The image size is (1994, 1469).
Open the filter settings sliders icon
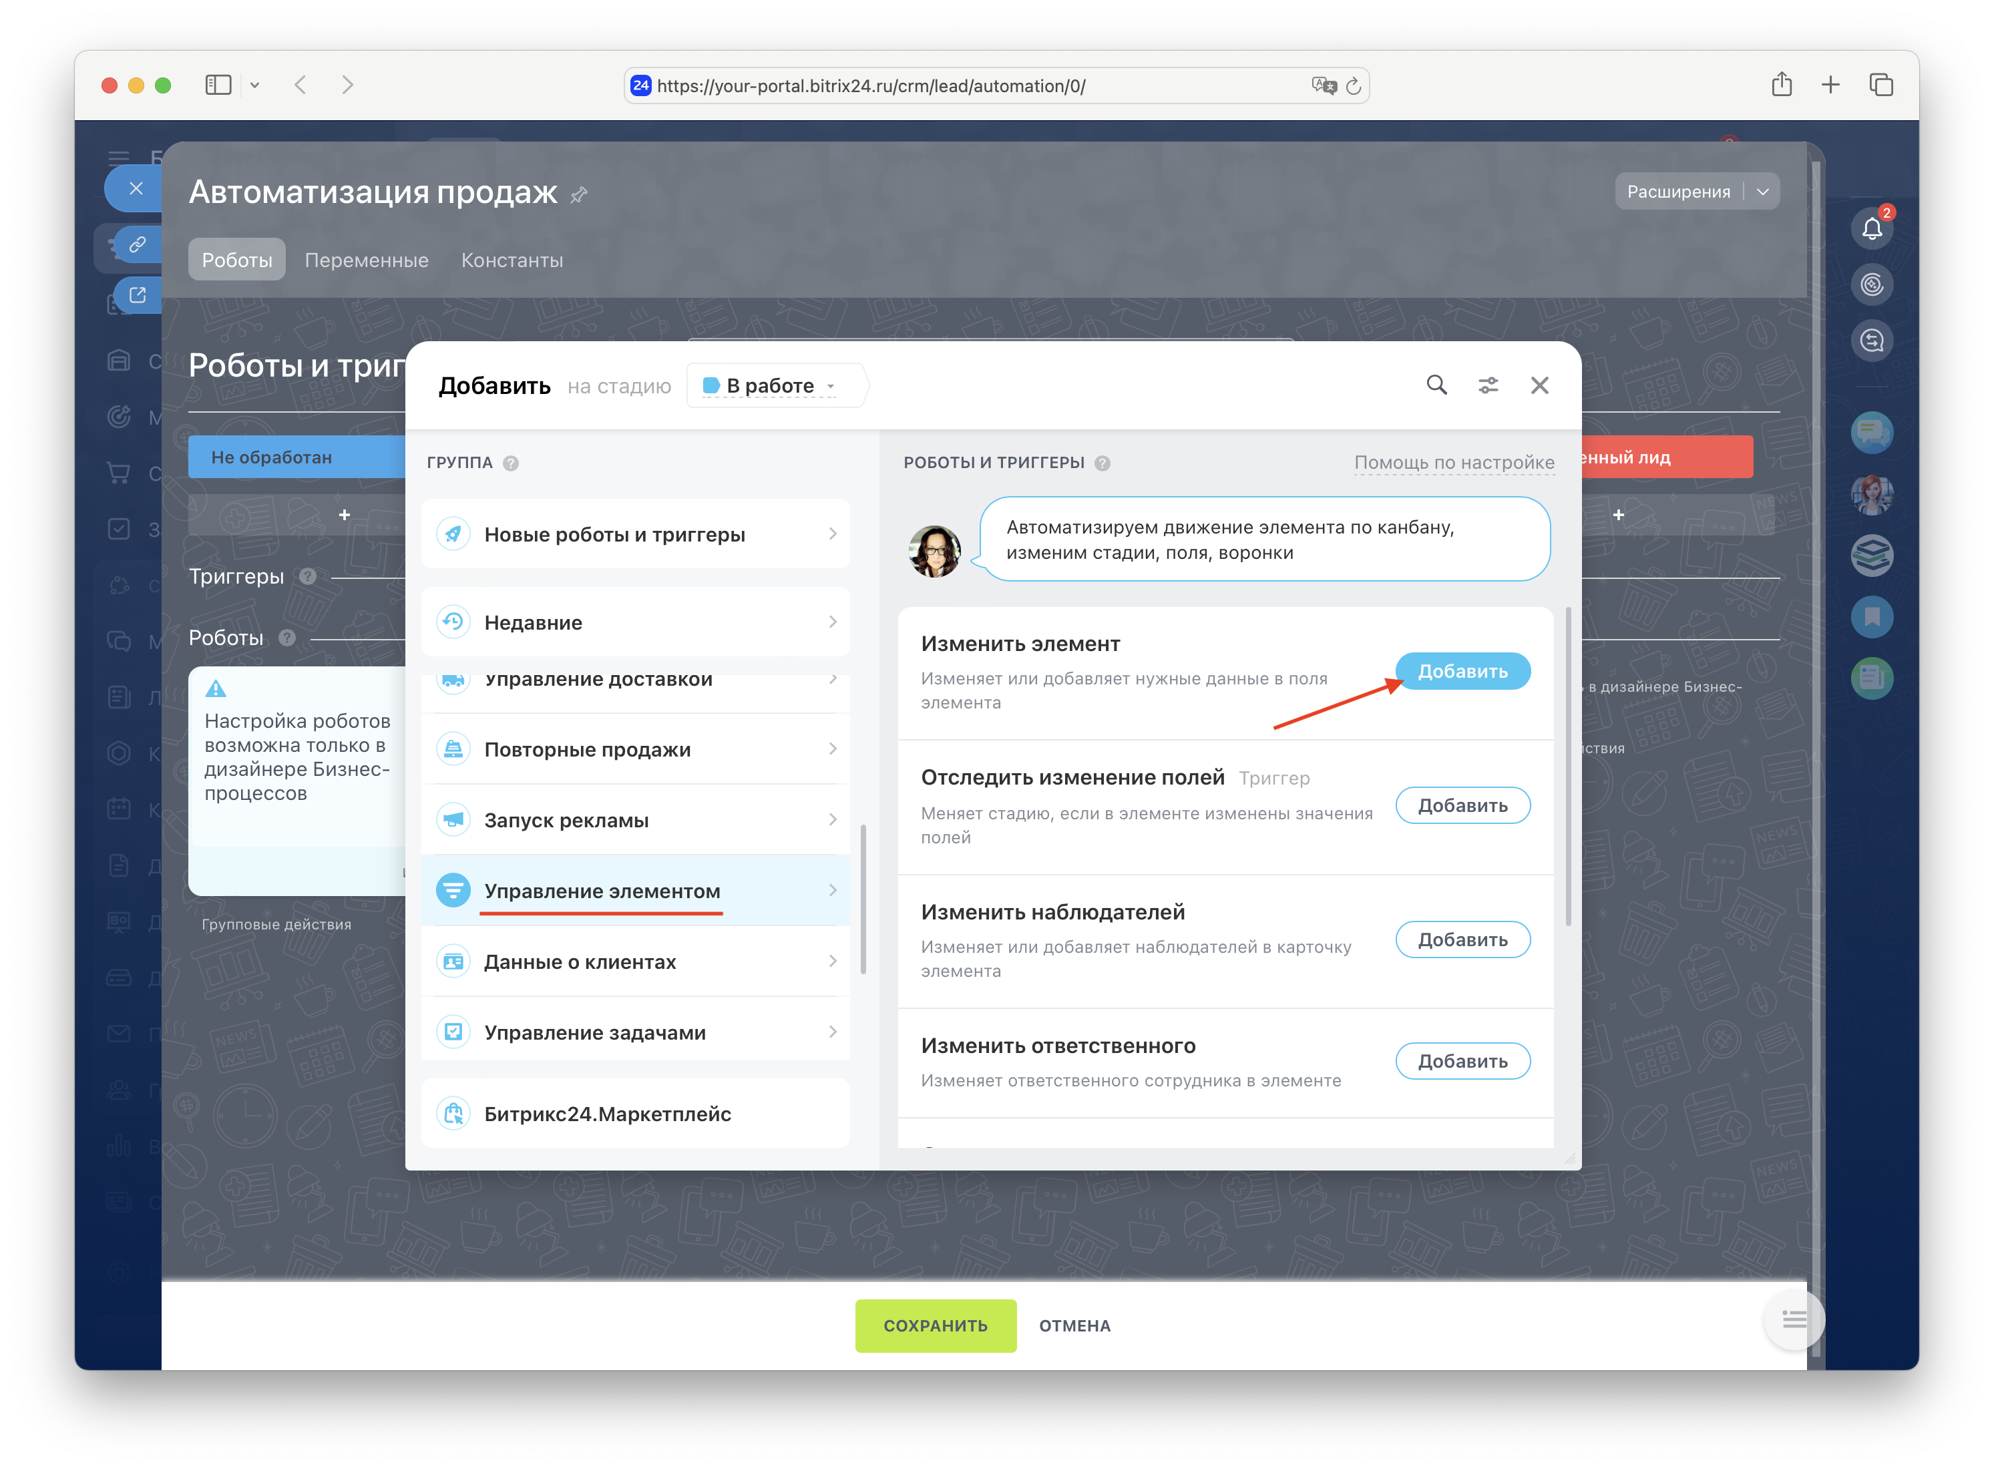pyautogui.click(x=1488, y=385)
